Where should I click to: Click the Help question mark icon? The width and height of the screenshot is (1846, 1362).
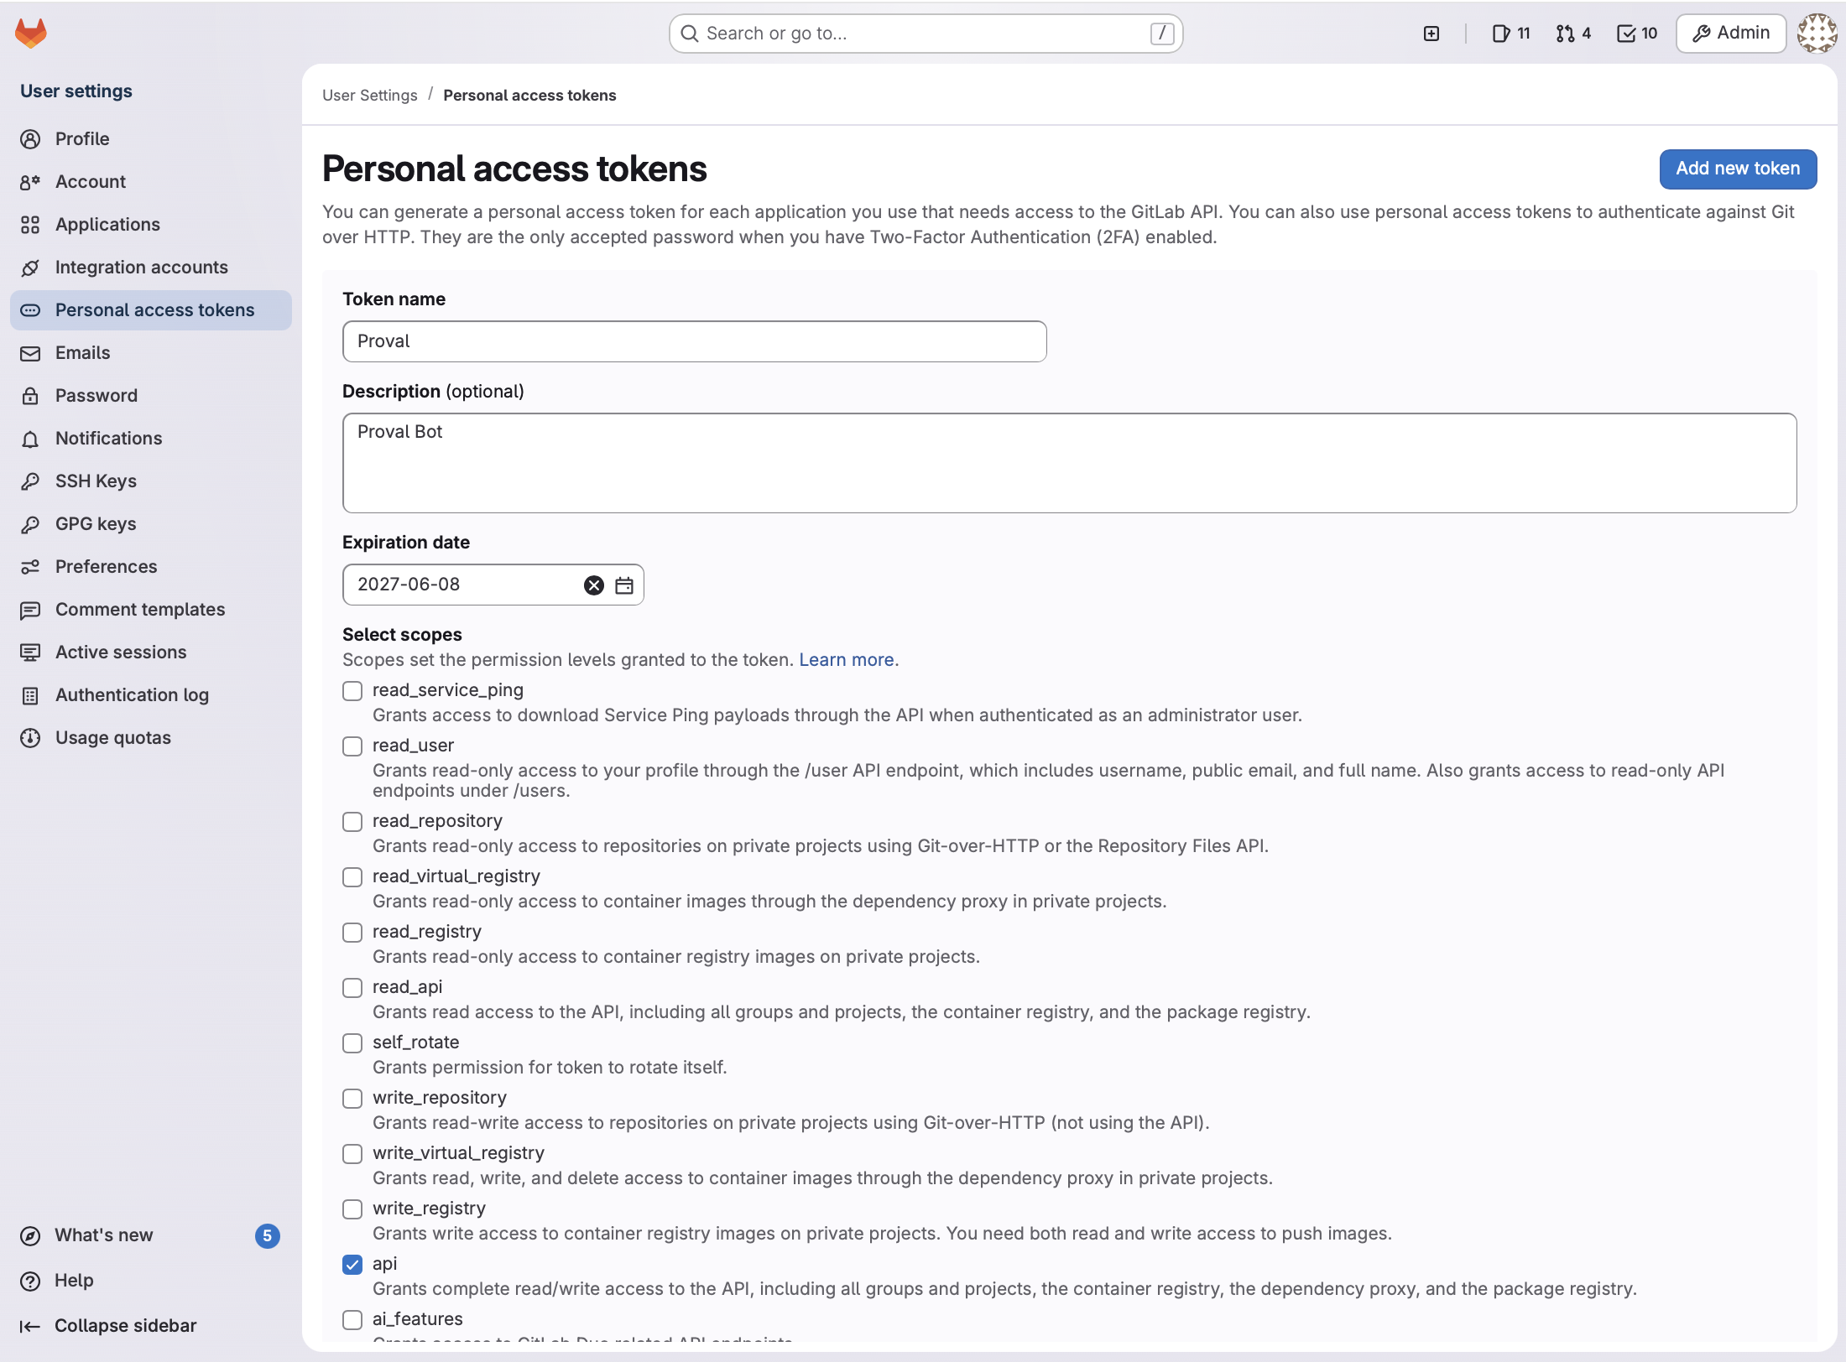pyautogui.click(x=30, y=1281)
